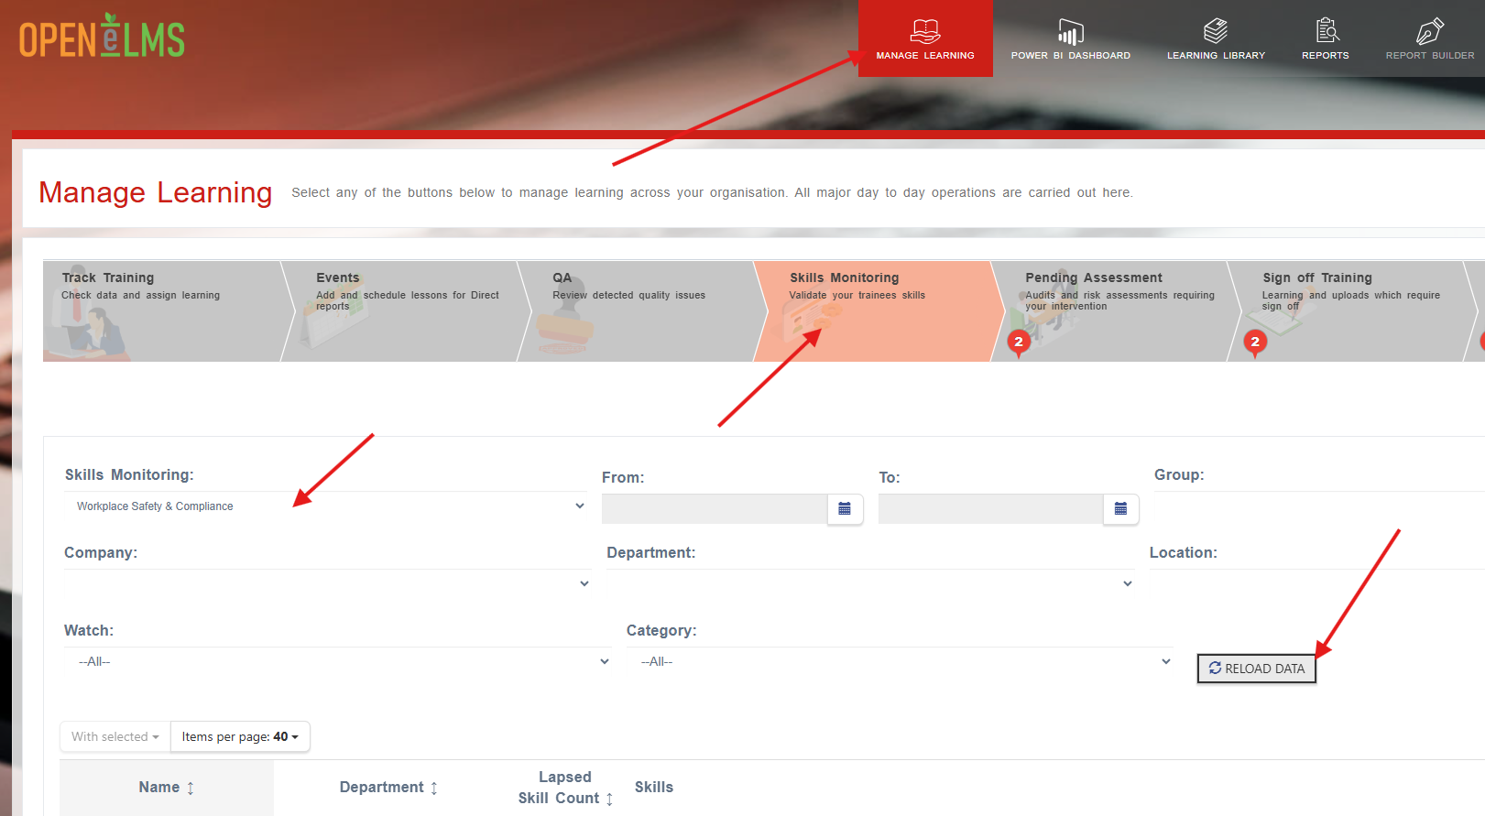
Task: Sort by Lapsed Skill Count column
Action: pyautogui.click(x=565, y=788)
